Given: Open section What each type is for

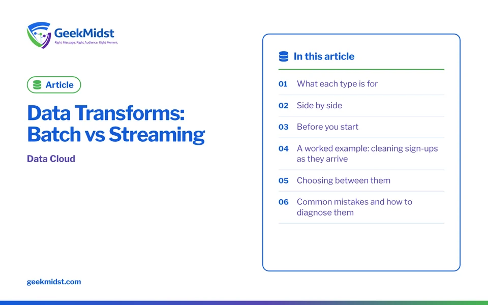Looking at the screenshot, I should (361, 84).
